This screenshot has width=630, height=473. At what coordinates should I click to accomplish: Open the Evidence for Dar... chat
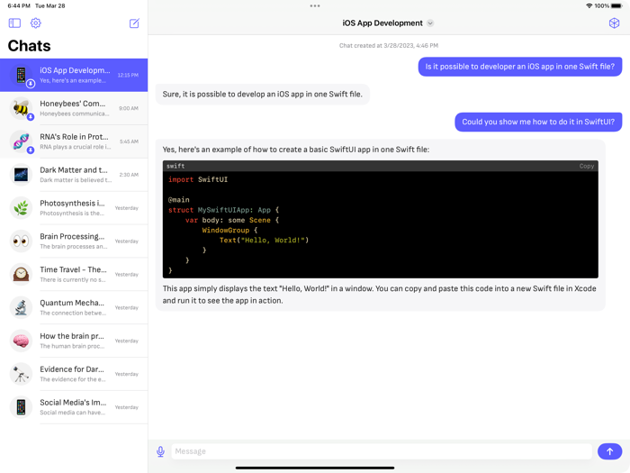tap(74, 374)
